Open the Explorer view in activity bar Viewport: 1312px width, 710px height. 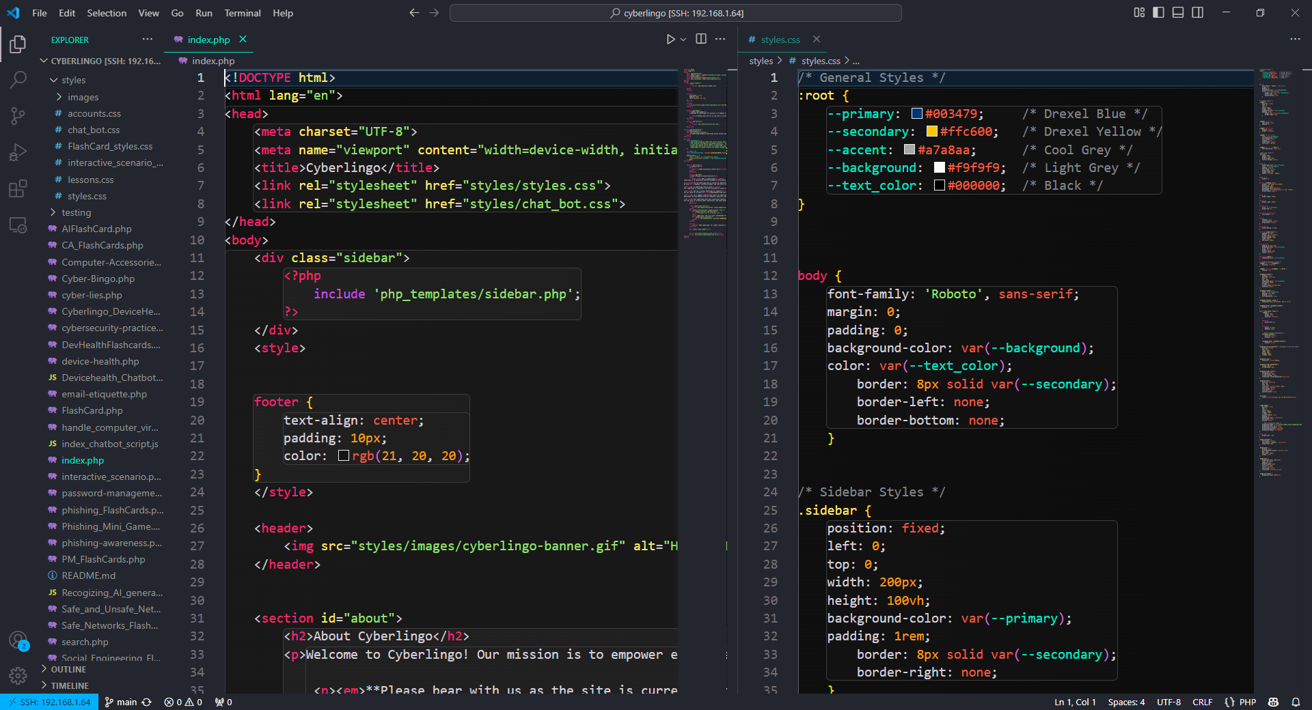(18, 45)
